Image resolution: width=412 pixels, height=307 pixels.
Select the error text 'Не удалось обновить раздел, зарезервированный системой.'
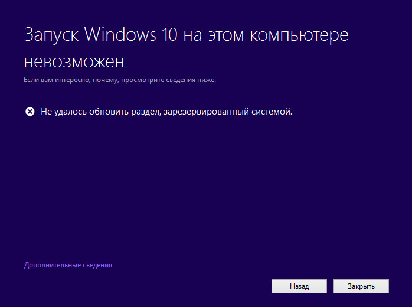pos(166,112)
